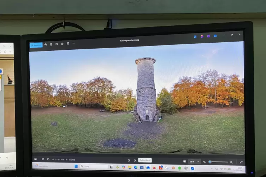The image size is (266, 177).
Task: Mark photo as favorite with heart icon
Action: [43, 159]
